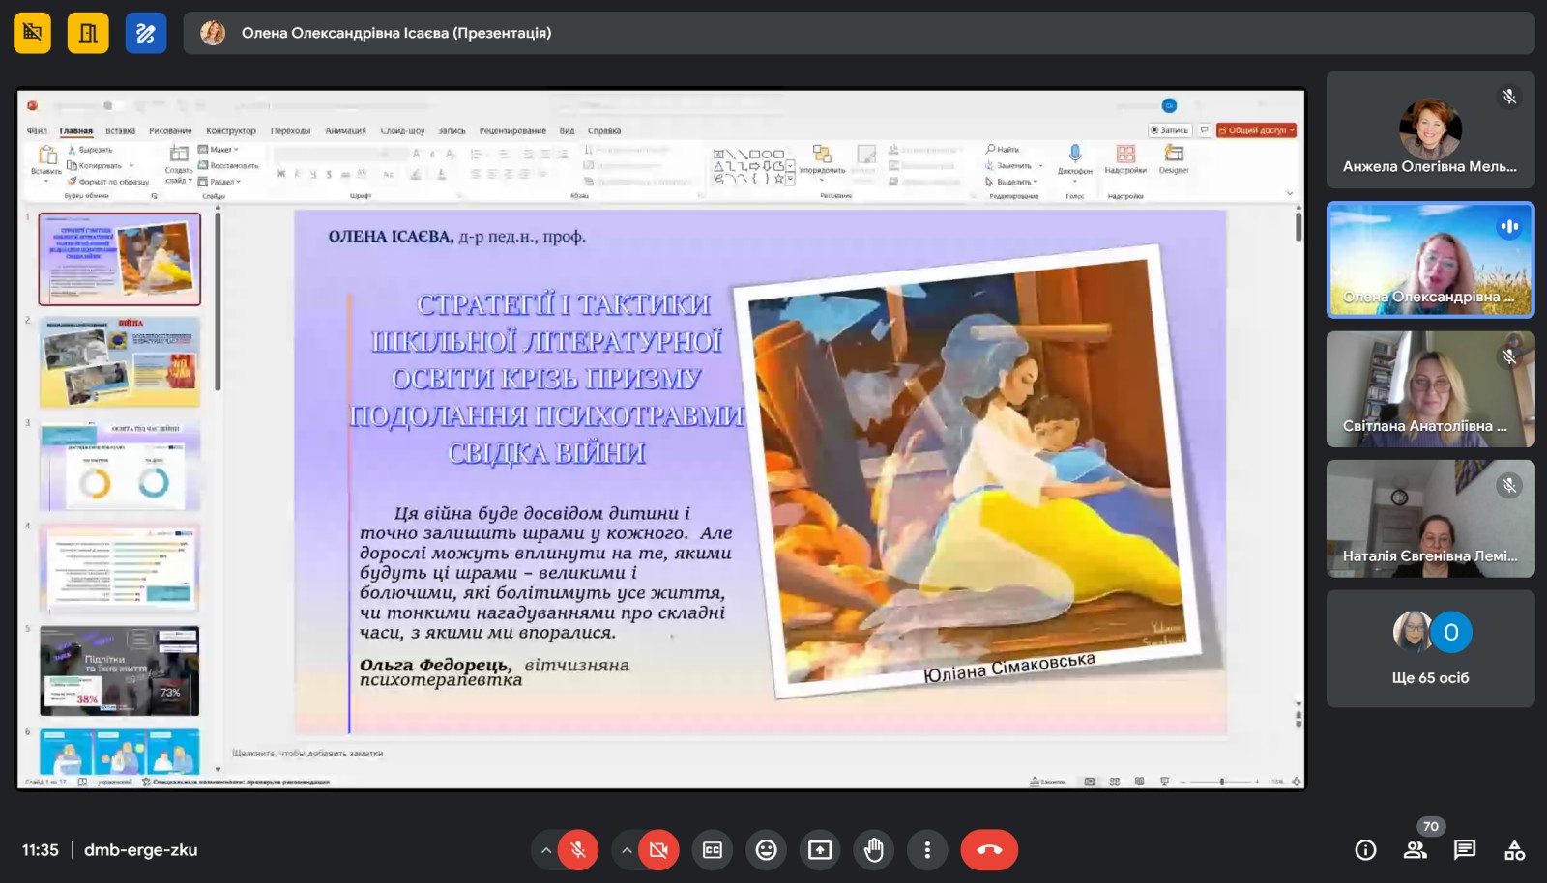
Task: Click the notes field 'Щелкните, чтобы добавить заметки'
Action: click(307, 753)
